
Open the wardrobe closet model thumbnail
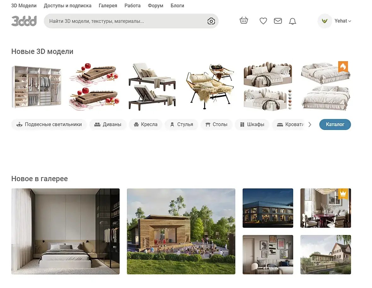click(x=37, y=87)
